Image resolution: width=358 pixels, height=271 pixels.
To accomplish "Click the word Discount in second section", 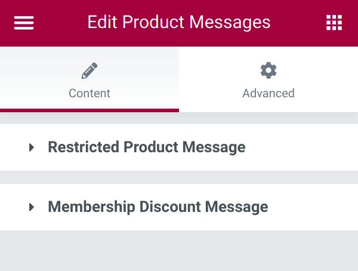I will 170,207.
